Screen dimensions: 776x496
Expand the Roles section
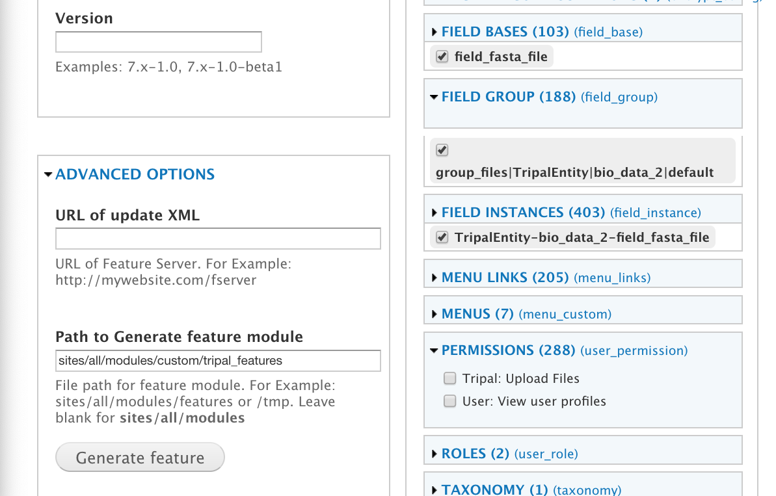pos(475,453)
